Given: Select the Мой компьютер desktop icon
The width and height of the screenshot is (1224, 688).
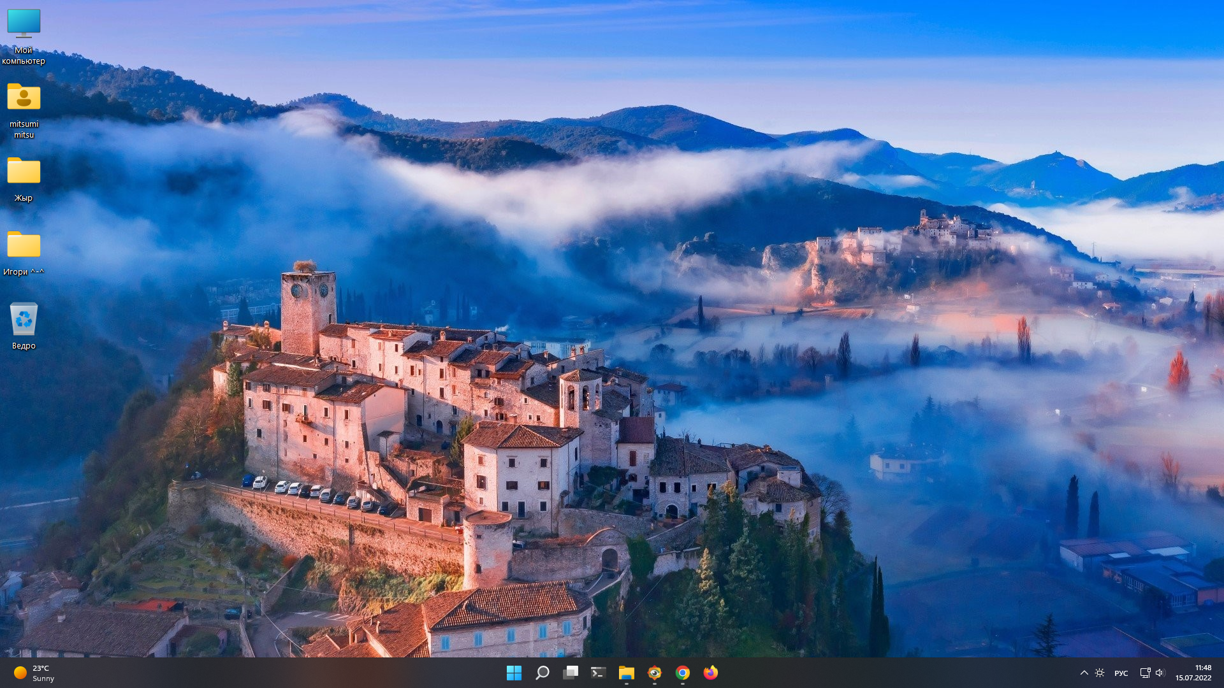Looking at the screenshot, I should (24, 37).
